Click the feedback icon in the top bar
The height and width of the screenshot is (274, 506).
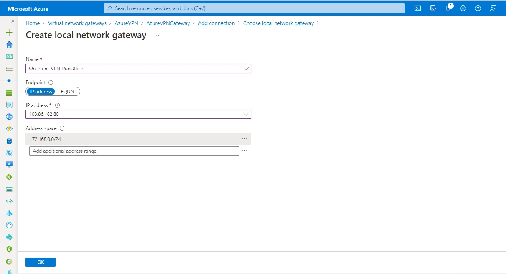pos(493,8)
